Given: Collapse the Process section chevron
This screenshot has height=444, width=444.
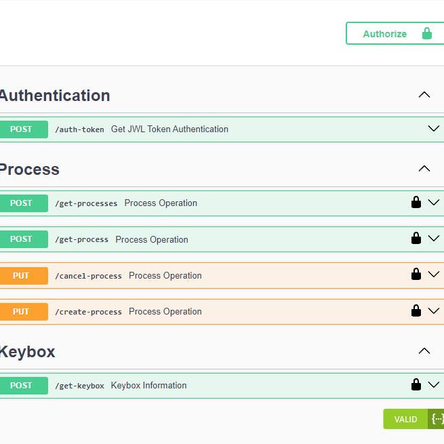Looking at the screenshot, I should tap(424, 169).
